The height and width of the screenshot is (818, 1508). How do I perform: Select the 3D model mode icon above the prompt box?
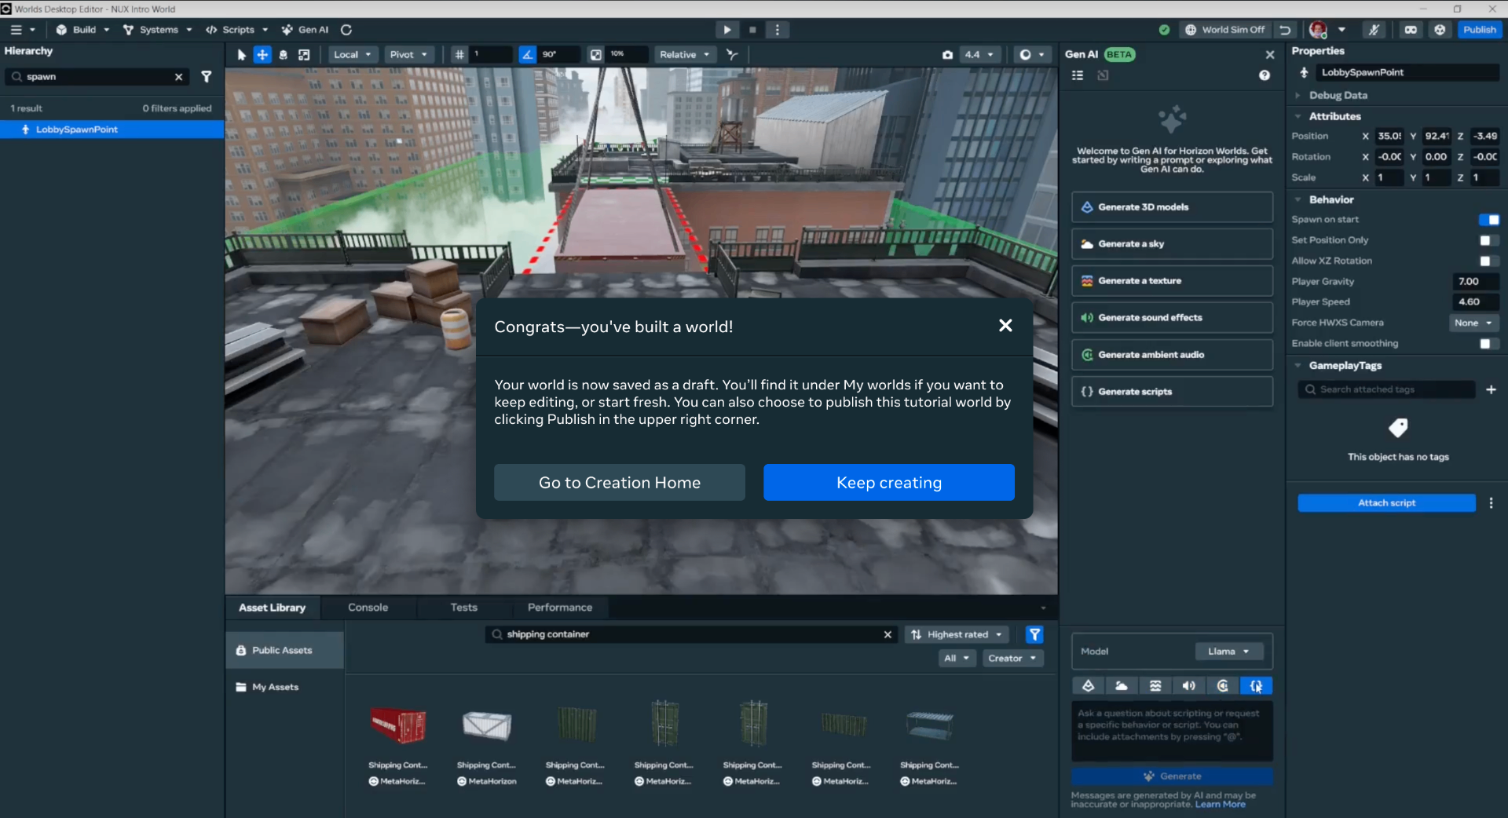[x=1089, y=686]
